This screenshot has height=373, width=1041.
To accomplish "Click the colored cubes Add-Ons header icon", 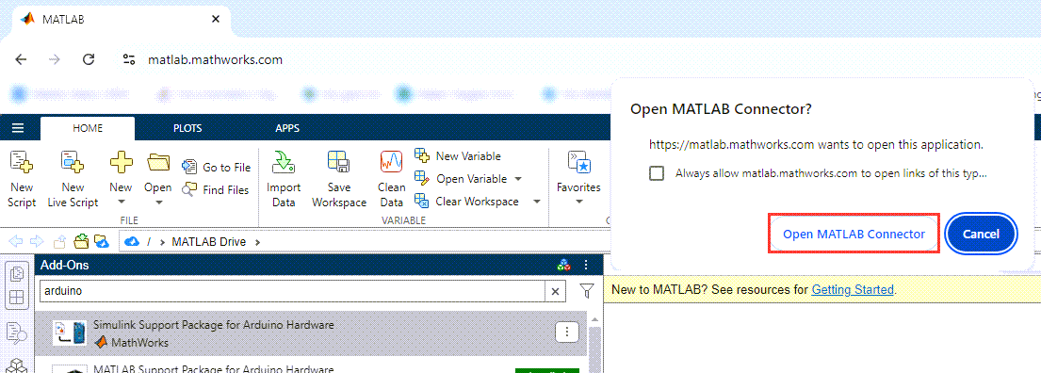I will click(x=563, y=265).
